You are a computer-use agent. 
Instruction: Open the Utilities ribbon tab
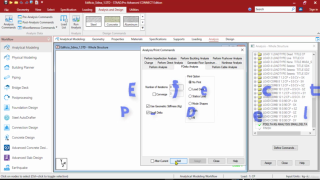pyautogui.click(x=134, y=9)
